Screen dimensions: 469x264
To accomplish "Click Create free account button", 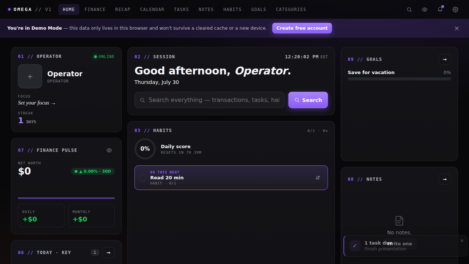I will [x=302, y=28].
